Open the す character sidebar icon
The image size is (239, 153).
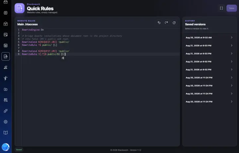click(x=6, y=78)
